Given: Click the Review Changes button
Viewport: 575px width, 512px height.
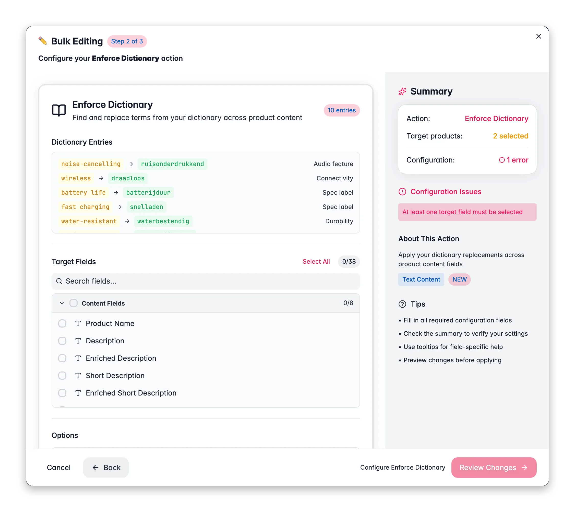Looking at the screenshot, I should click(x=494, y=468).
